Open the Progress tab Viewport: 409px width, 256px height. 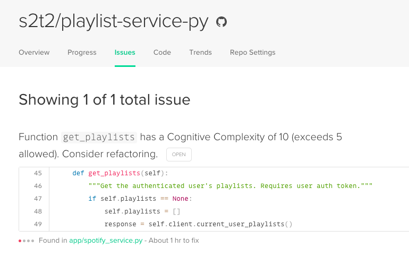click(x=82, y=53)
